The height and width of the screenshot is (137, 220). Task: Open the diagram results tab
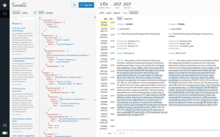pos(117,13)
